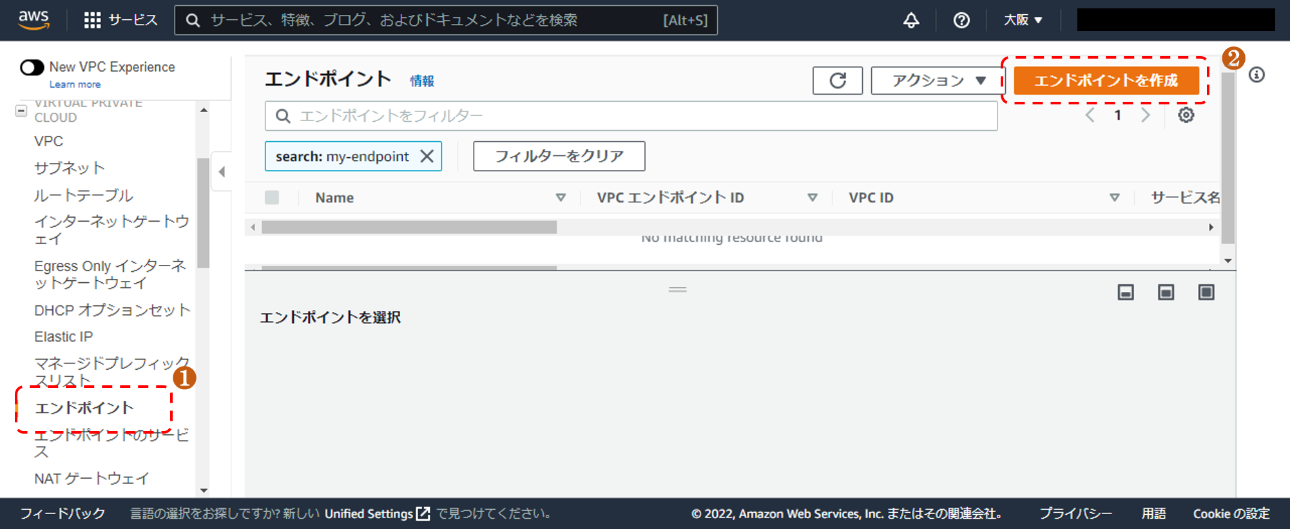Click the table horizontal scrollbar
1290x529 pixels.
tap(409, 227)
